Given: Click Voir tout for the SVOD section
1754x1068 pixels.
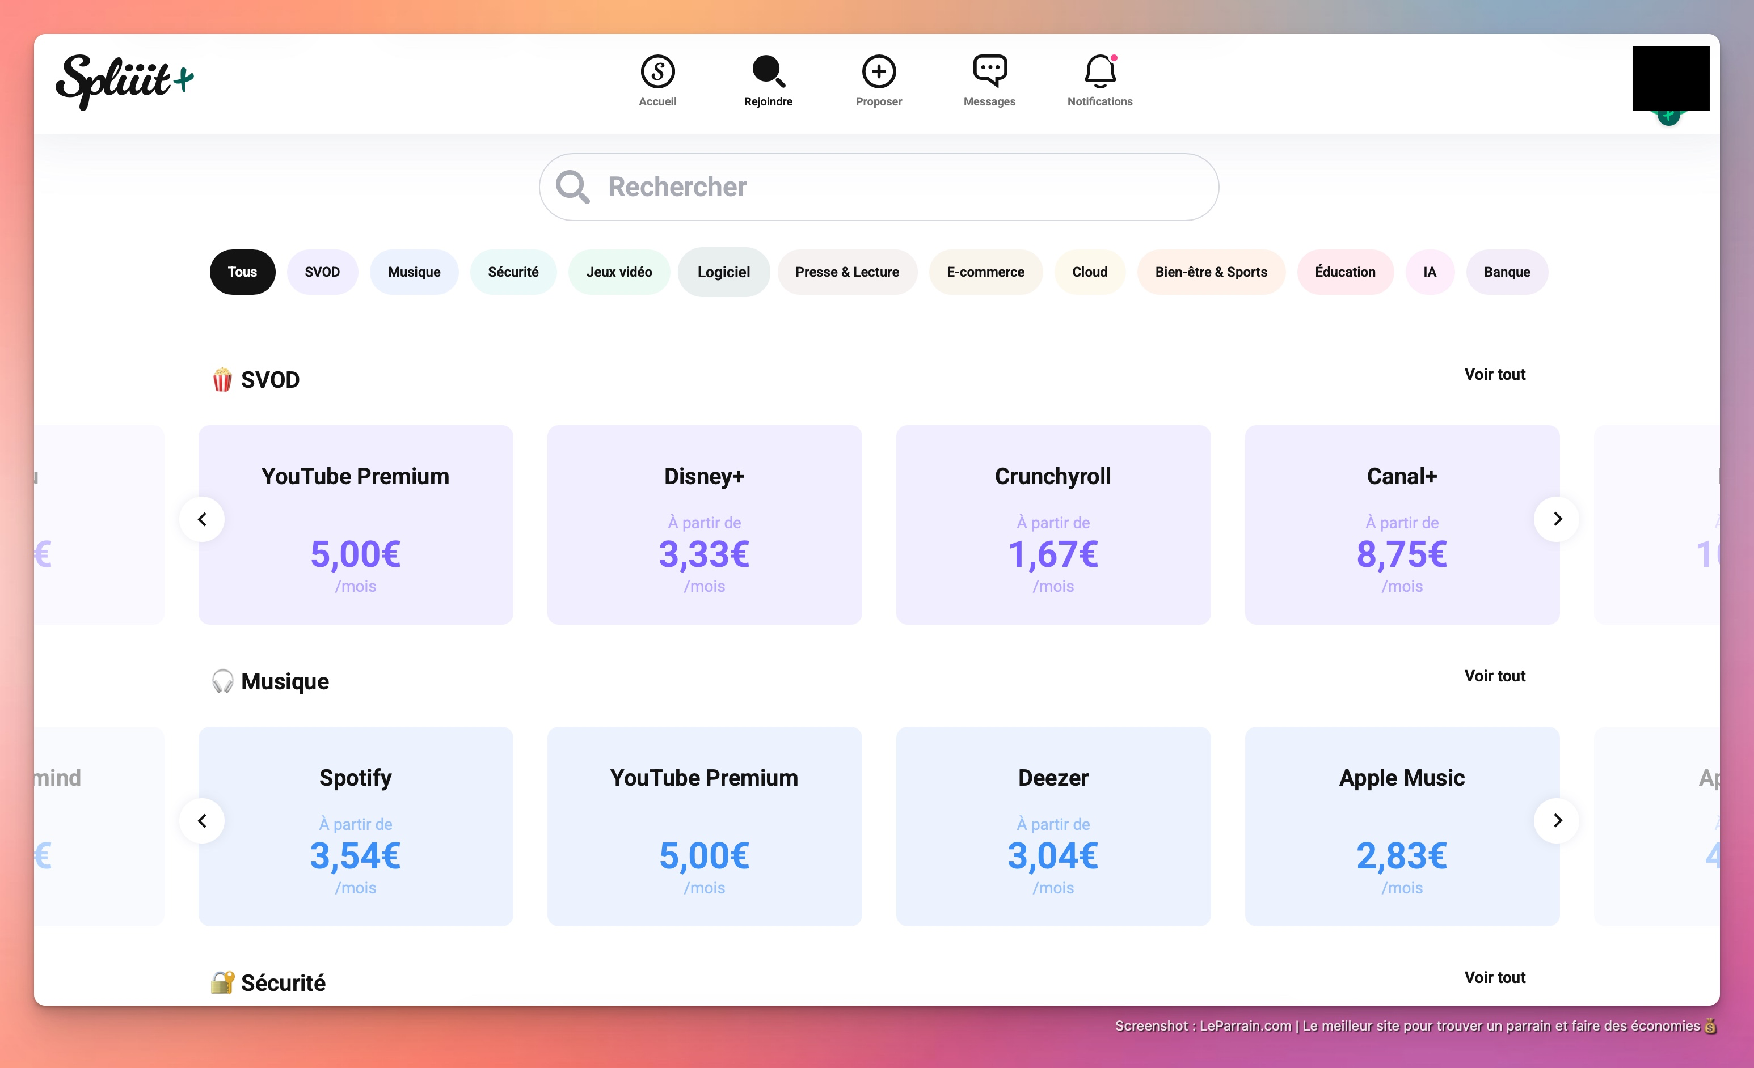Looking at the screenshot, I should (x=1494, y=374).
